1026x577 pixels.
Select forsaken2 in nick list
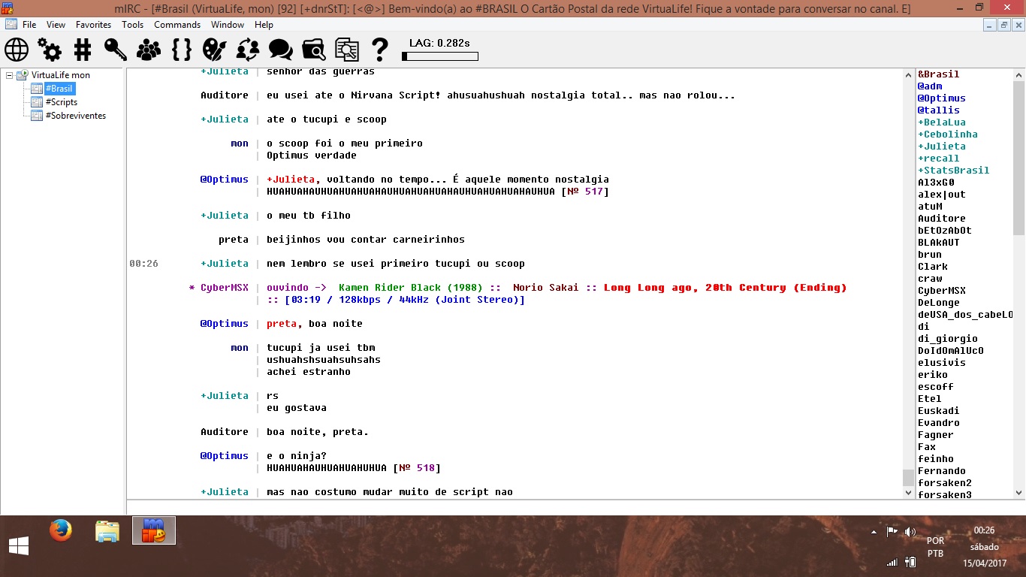click(x=945, y=483)
